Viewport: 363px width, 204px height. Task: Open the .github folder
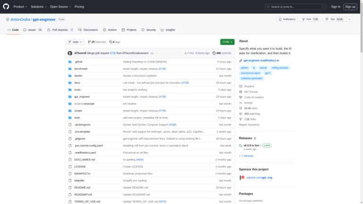click(x=78, y=62)
